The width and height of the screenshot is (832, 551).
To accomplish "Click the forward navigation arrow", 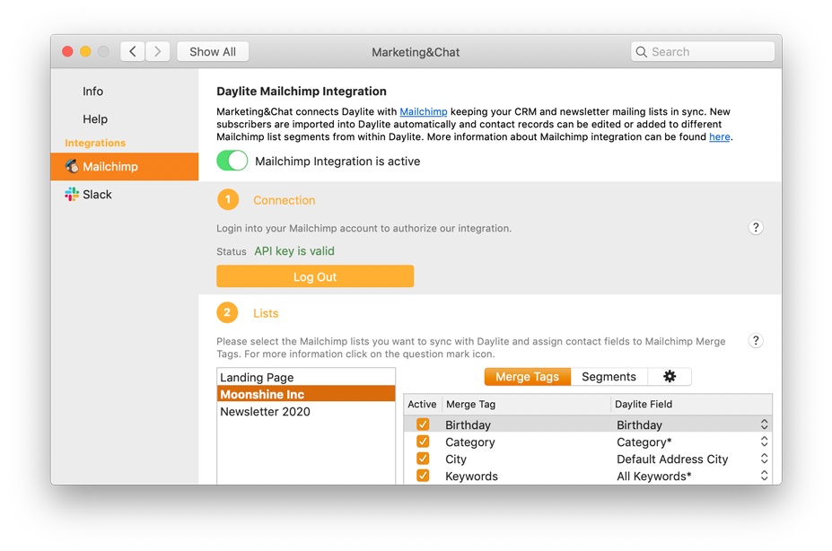I will tap(158, 51).
